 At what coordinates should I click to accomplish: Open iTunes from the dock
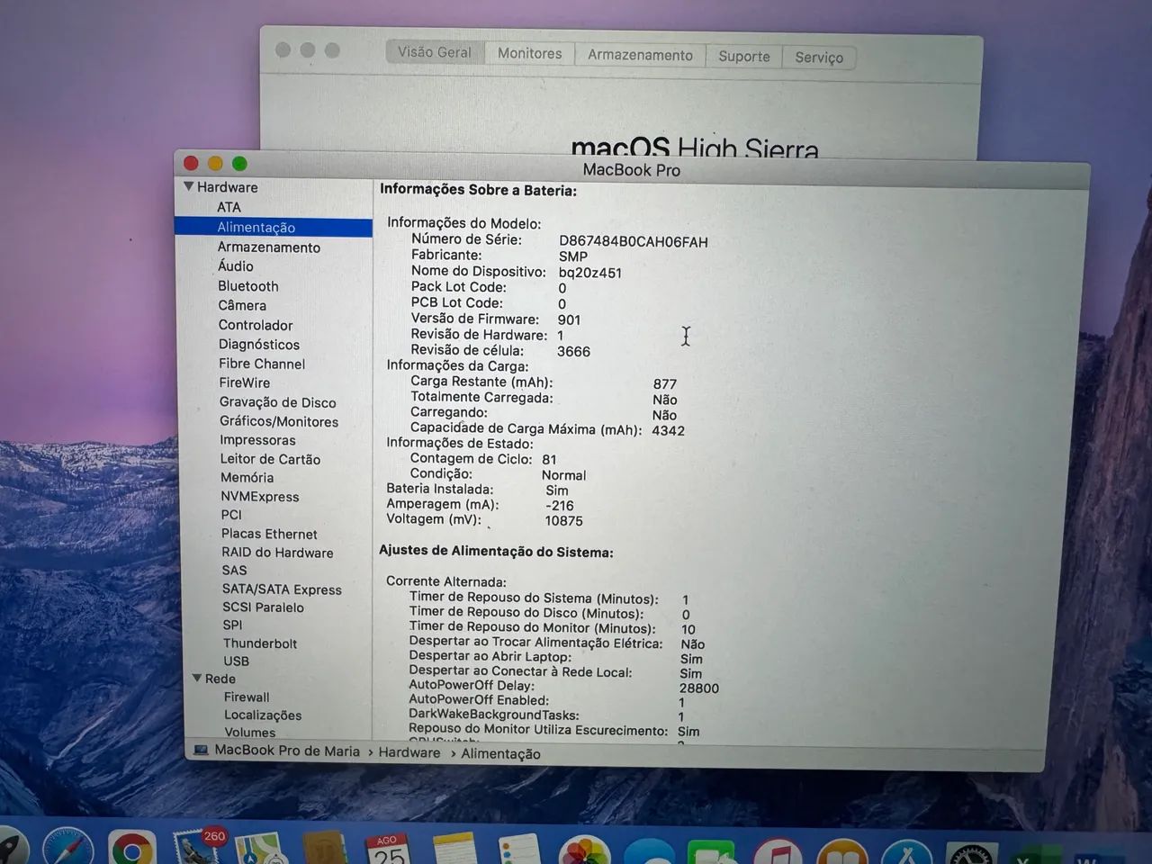click(778, 851)
